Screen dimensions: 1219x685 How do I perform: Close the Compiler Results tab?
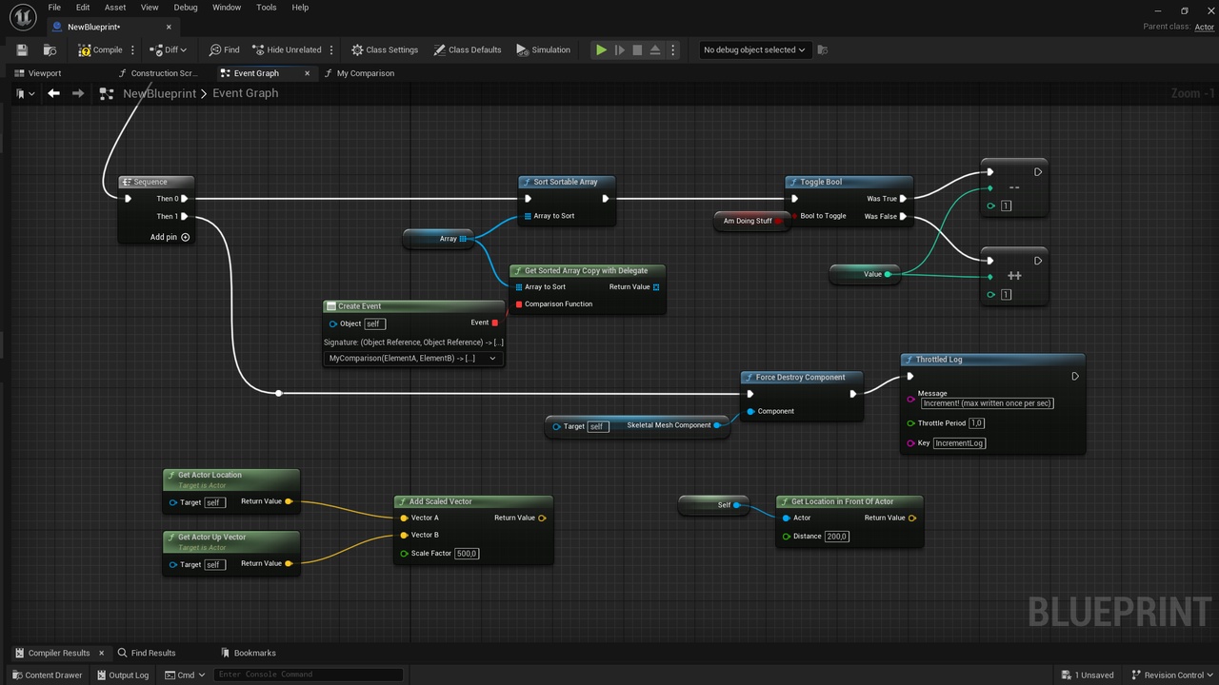(102, 653)
